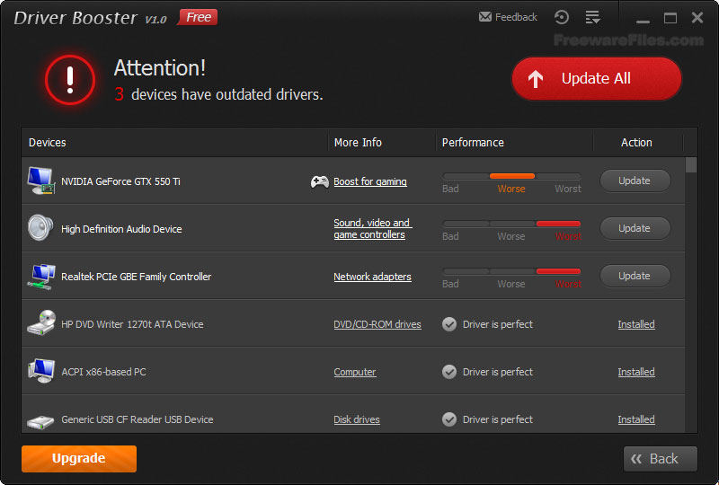
Task: Click the red attention warning icon
Action: point(69,80)
